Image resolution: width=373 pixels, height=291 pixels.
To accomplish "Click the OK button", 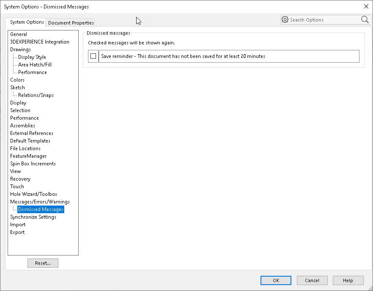I will pyautogui.click(x=276, y=280).
